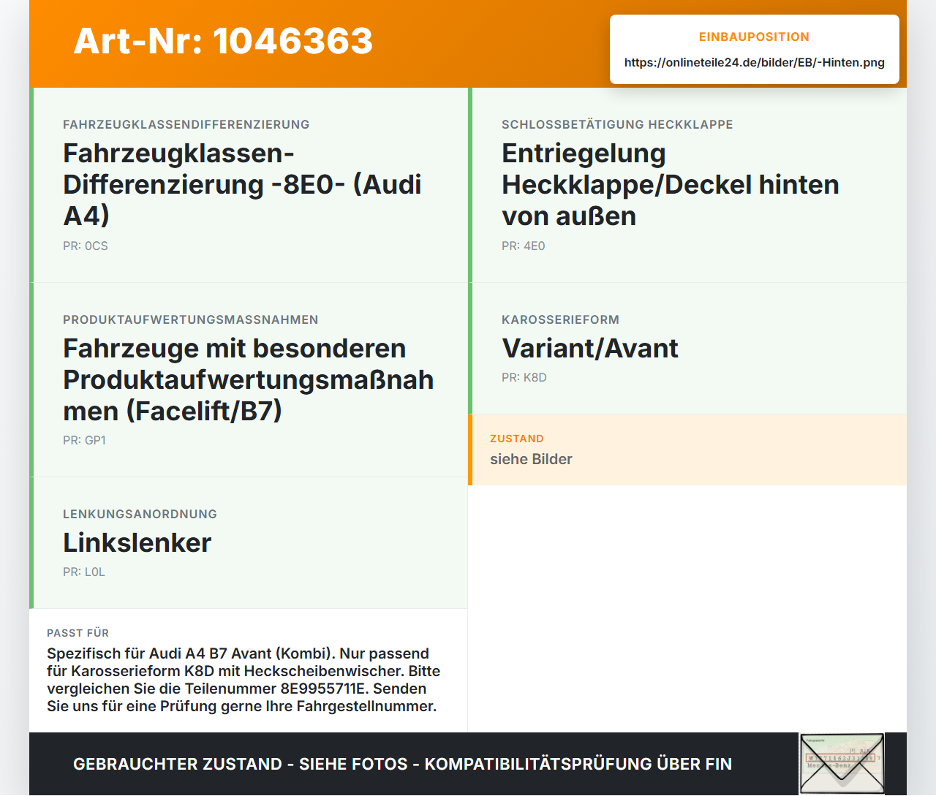
Task: Click the Fahrzeugklassen-Differenzierung -8E0- card title
Action: point(242,184)
